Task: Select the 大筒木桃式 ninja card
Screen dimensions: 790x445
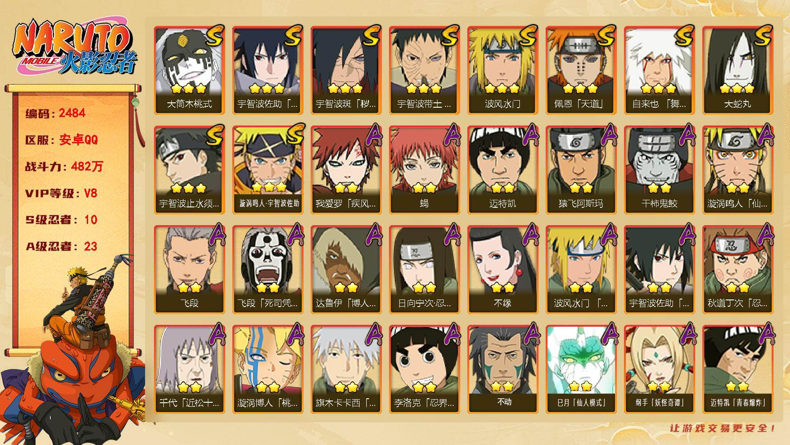Action: tap(189, 70)
